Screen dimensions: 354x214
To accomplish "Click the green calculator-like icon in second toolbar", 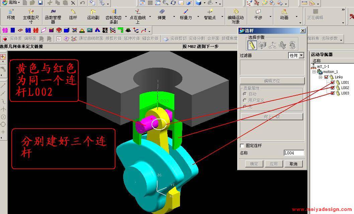I will click(x=90, y=30).
